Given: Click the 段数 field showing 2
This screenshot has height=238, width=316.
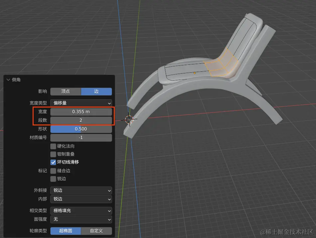Looking at the screenshot, I should click(81, 120).
